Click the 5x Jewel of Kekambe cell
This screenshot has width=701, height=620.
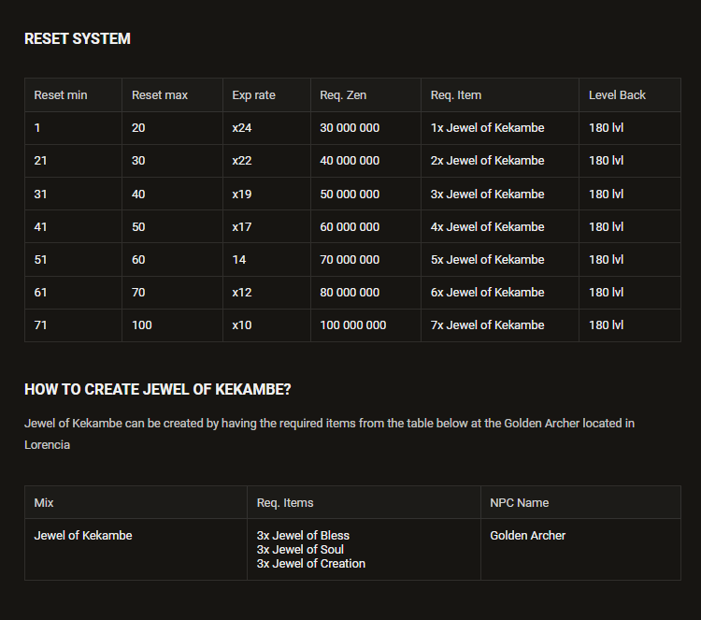(500, 259)
